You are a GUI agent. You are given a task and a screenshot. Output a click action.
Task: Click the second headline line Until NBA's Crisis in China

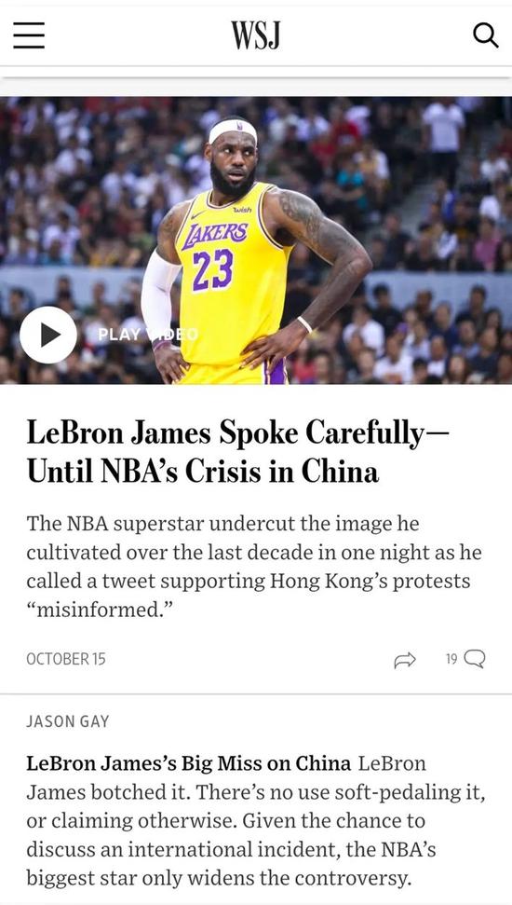tap(203, 471)
